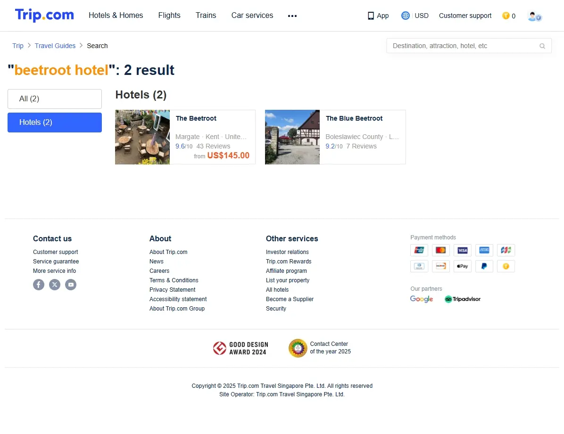Click the App phone icon
The image size is (564, 434).
[x=371, y=16]
